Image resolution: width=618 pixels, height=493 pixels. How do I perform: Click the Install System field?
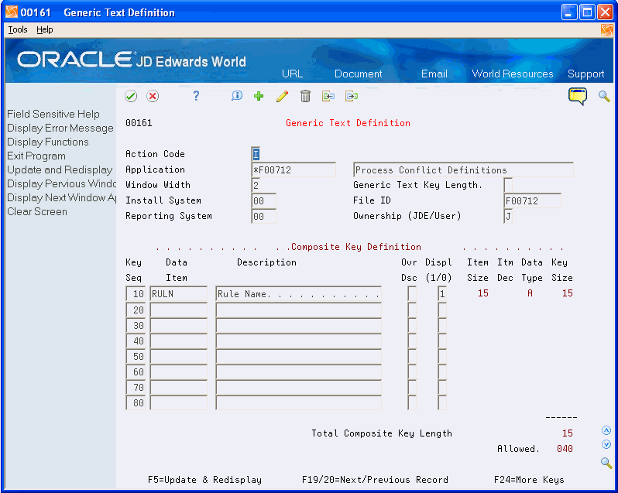263,200
